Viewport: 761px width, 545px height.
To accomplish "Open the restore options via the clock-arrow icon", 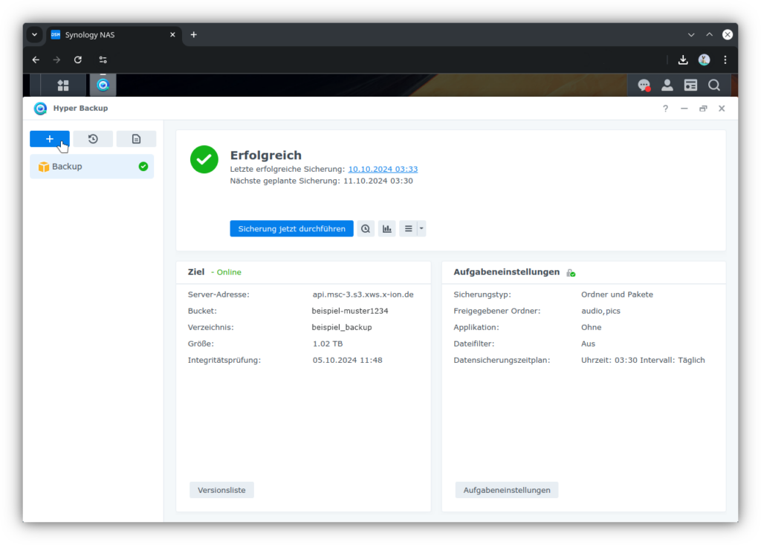I will [x=93, y=139].
